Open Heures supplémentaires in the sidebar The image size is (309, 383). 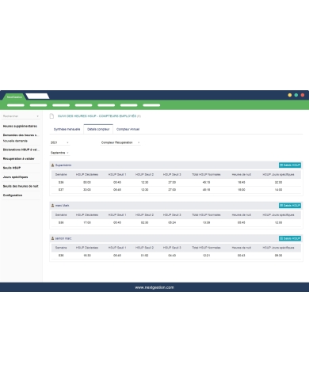(x=20, y=126)
